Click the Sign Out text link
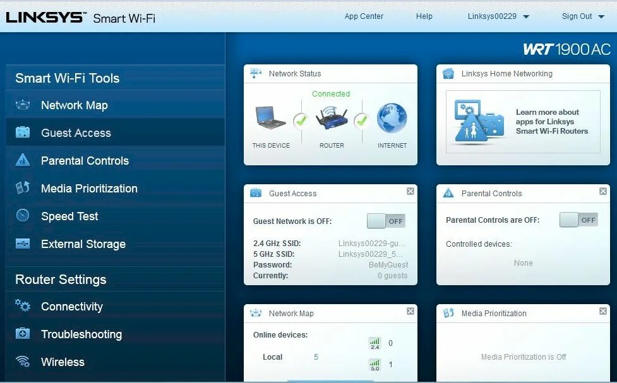 pyautogui.click(x=577, y=16)
